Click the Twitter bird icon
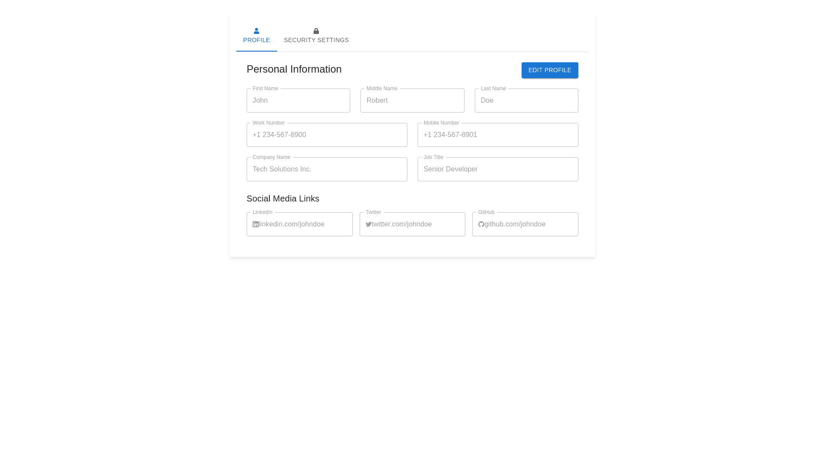Viewport: 825px width, 464px height. coord(369,224)
